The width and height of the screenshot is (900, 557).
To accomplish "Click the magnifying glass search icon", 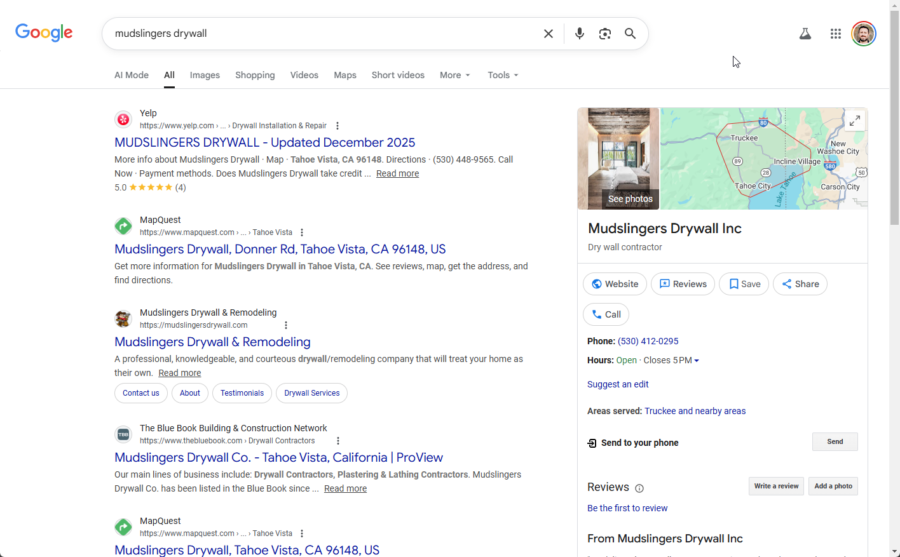I will click(631, 34).
